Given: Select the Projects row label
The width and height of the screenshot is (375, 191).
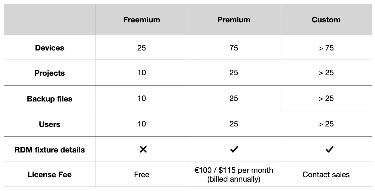Looking at the screenshot, I should tap(50, 73).
